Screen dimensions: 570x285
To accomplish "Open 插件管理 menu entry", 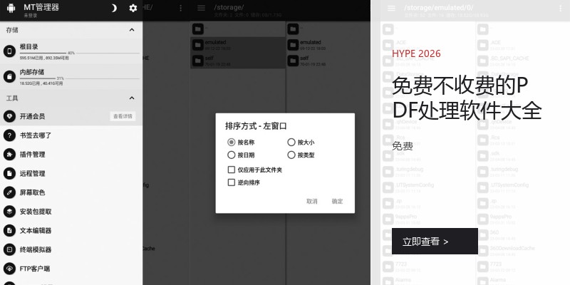I will coord(71,155).
